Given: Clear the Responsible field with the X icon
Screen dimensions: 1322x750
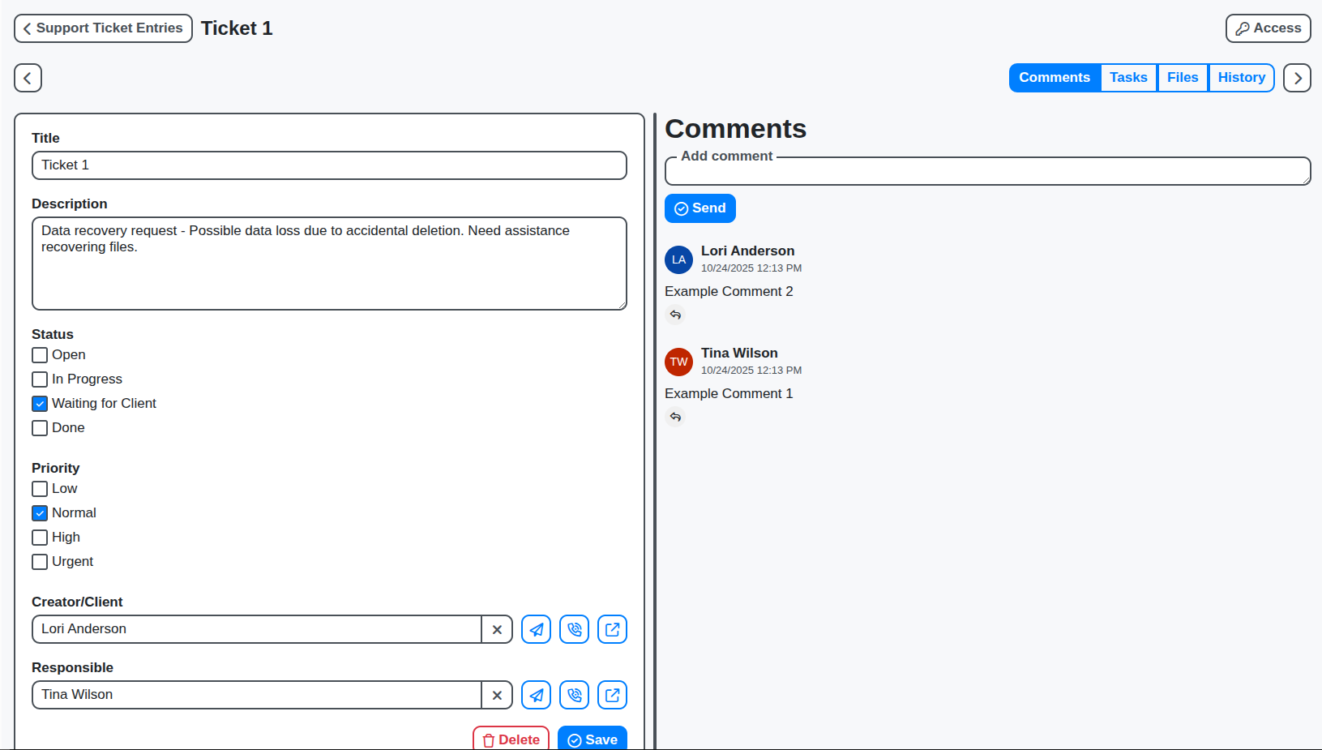Looking at the screenshot, I should [x=497, y=695].
